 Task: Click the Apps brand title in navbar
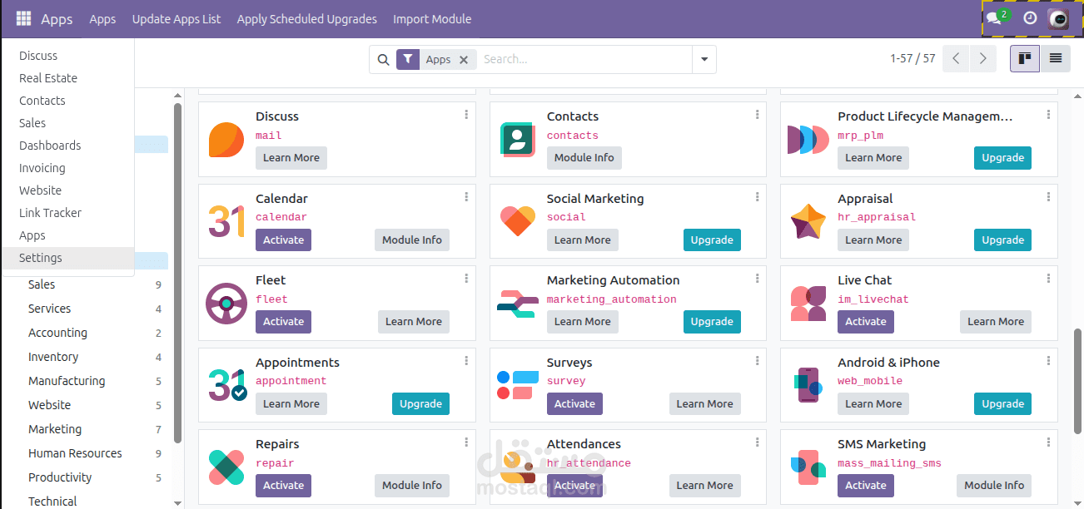tap(57, 19)
